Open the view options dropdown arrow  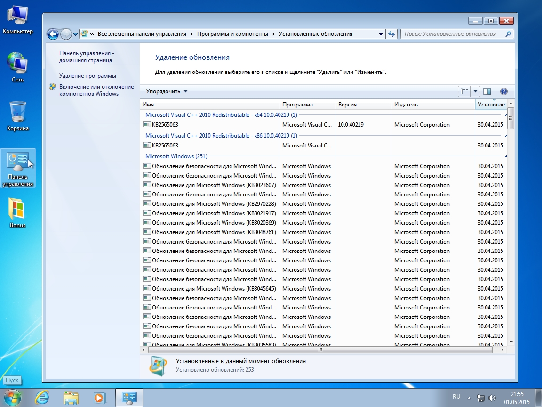(x=475, y=91)
